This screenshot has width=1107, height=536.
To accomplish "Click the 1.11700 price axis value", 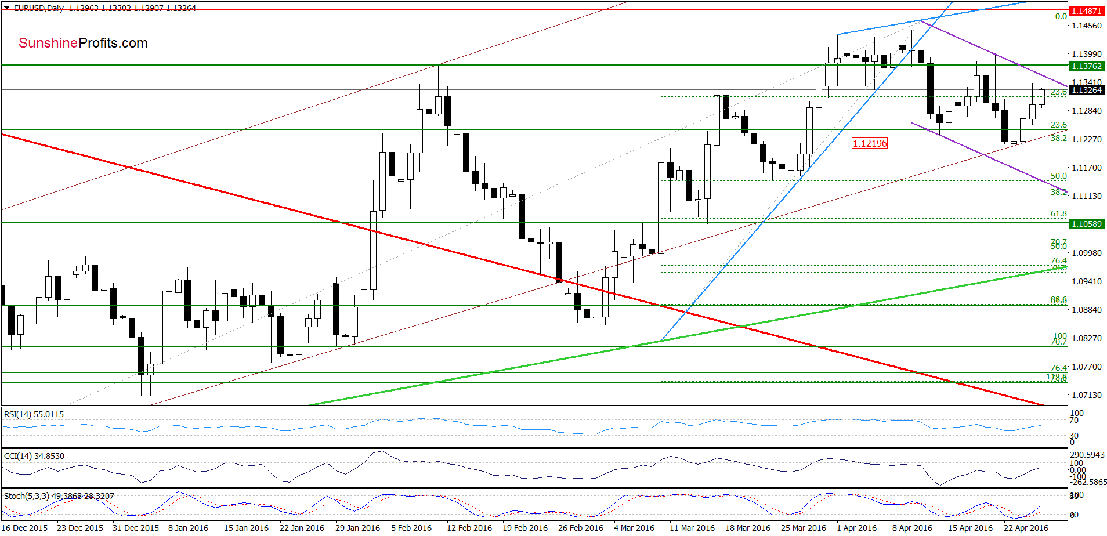I will click(x=1087, y=168).
